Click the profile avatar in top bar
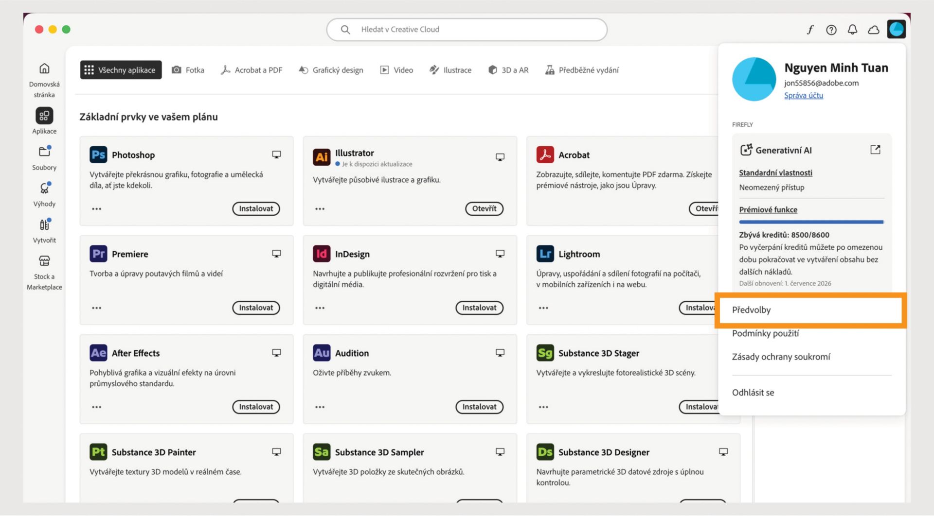934x516 pixels. coord(896,29)
